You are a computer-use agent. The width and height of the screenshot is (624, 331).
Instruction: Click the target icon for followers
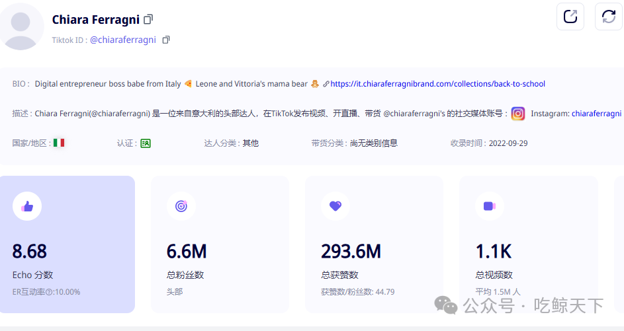click(181, 206)
